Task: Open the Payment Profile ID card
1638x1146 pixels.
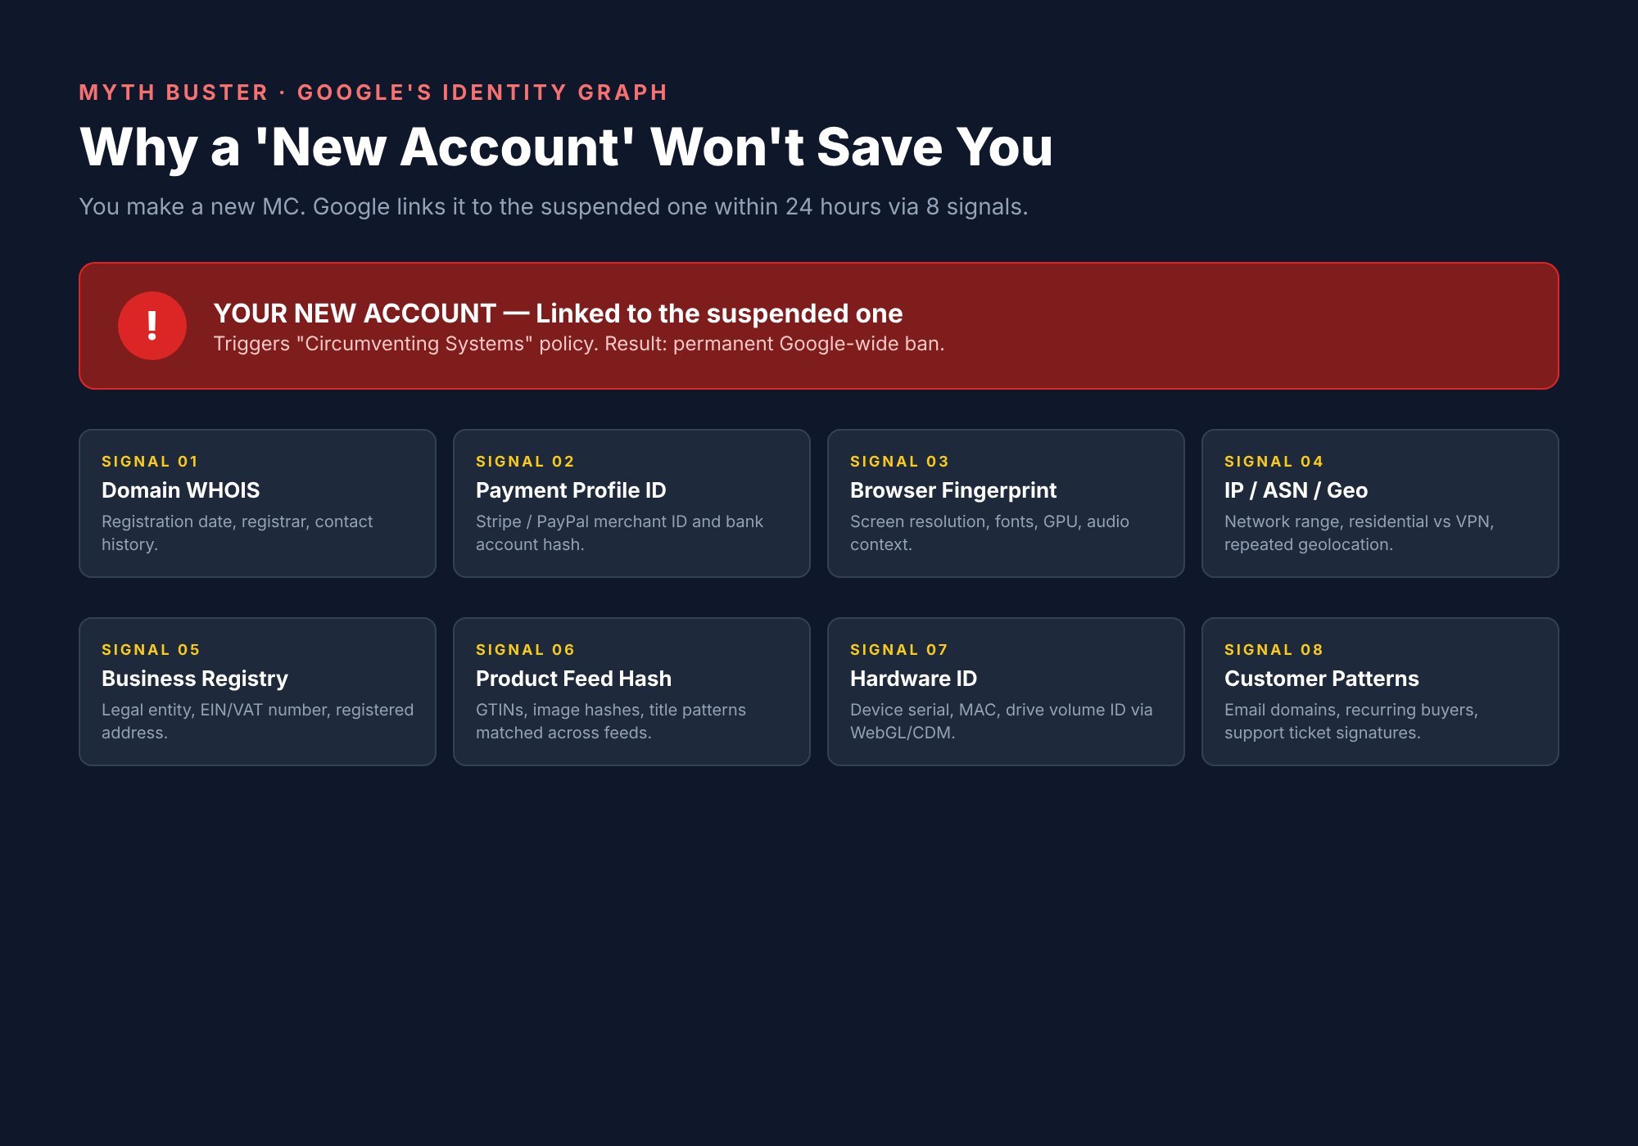Action: 631,503
